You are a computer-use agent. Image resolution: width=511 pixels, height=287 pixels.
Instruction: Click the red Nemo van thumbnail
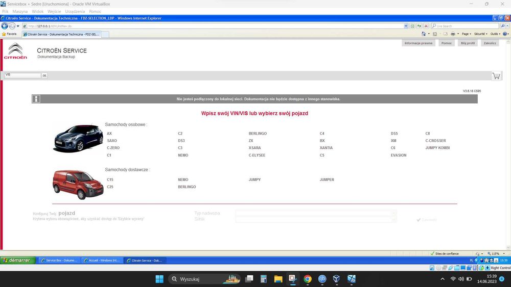click(78, 185)
